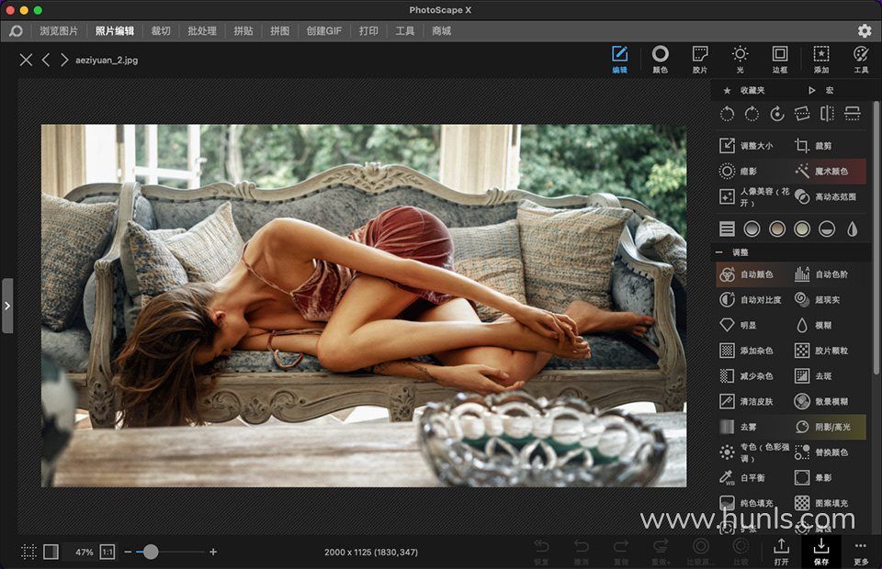Toggle 1:1 actual size zoom
The width and height of the screenshot is (882, 569).
point(107,552)
